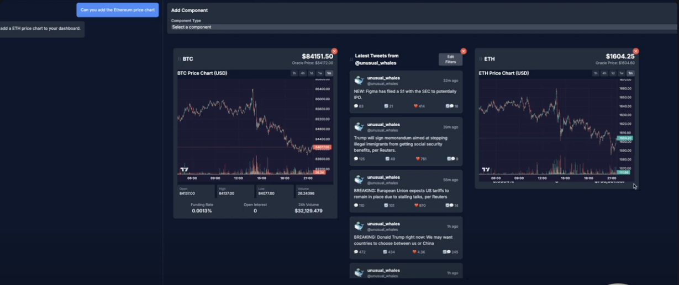Grab the drag handle beside Latest Tweets title
This screenshot has width=679, height=285.
(351, 59)
